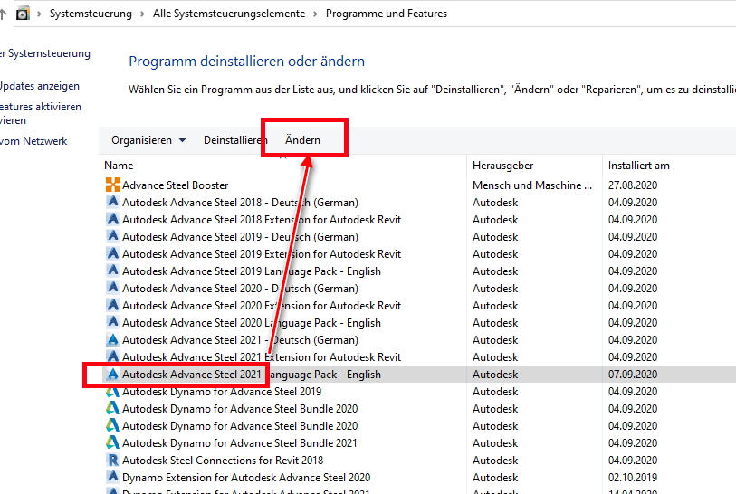This screenshot has width=736, height=494.
Task: Open Alle Systemsteuerungselemente breadcrumb item
Action: point(229,14)
